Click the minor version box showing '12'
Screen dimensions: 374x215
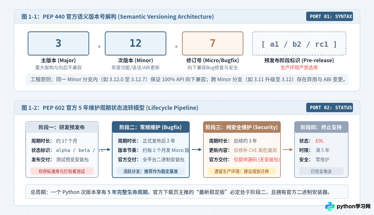pyautogui.click(x=136, y=43)
